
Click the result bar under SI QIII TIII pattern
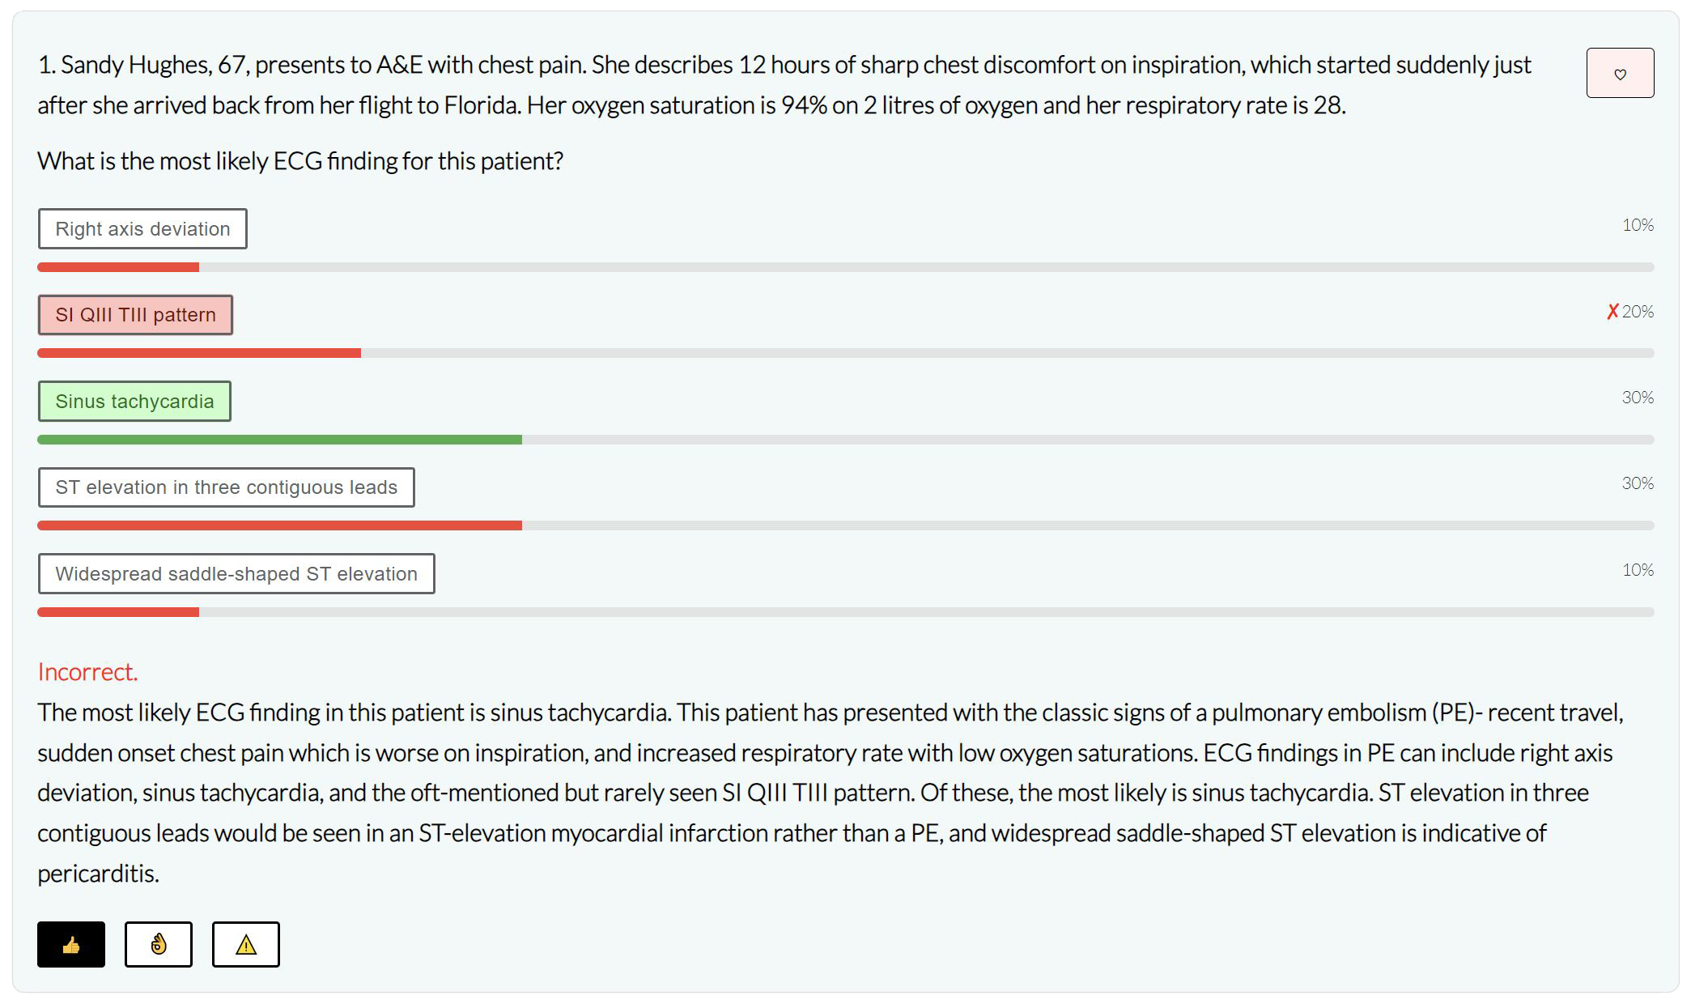(199, 353)
